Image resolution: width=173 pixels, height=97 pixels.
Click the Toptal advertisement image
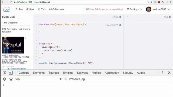(13, 45)
